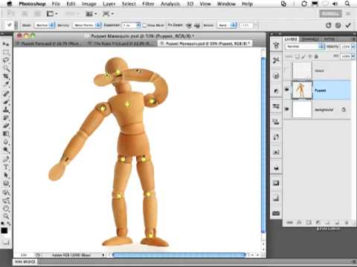Screen dimensions: 357x267
Task: Click the Create New Layer icon
Action: [337, 222]
